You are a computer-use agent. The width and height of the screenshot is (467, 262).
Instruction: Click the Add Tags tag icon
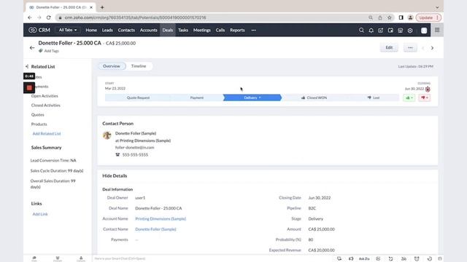pos(41,51)
